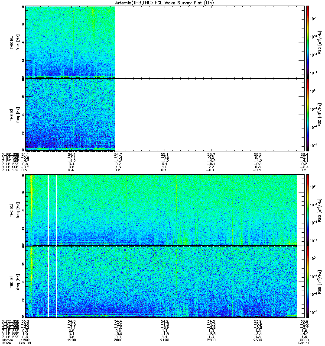Click the '2200' time tick label
This screenshot has height=346, width=325.
[x=211, y=340]
